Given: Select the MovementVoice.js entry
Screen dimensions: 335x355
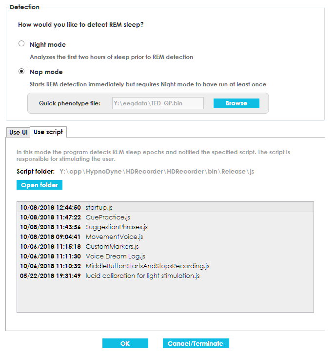Looking at the screenshot, I should pyautogui.click(x=114, y=237).
